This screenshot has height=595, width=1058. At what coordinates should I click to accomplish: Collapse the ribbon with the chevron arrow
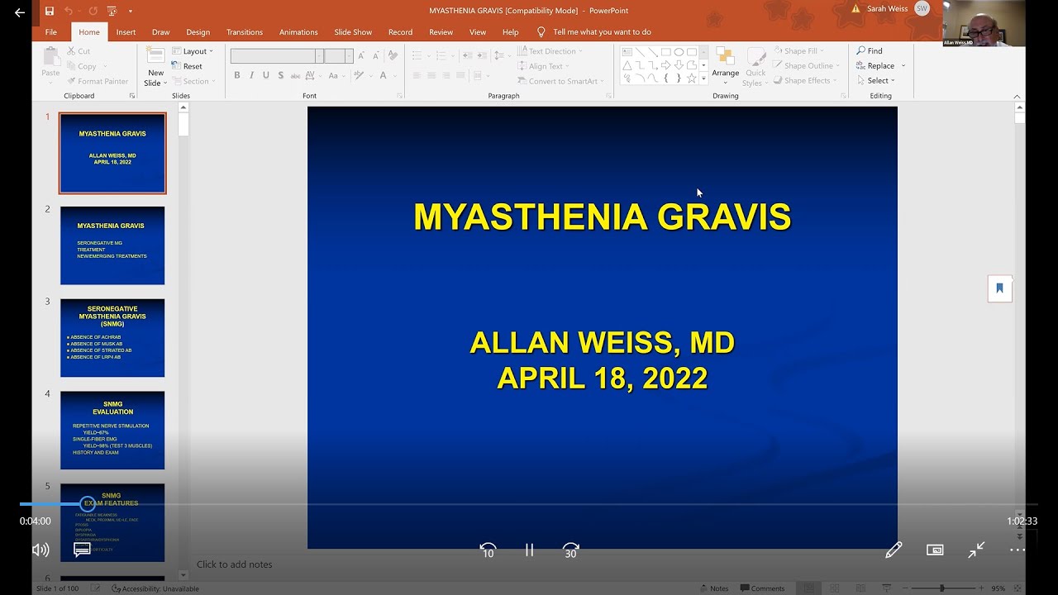tap(1017, 96)
